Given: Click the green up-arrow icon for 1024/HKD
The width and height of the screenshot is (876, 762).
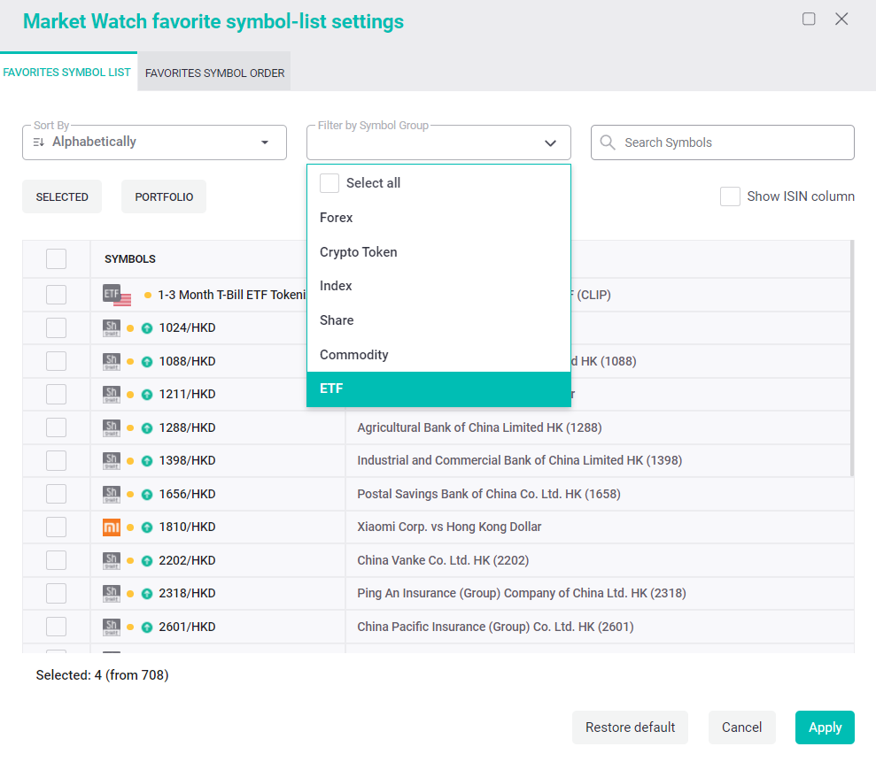Looking at the screenshot, I should pos(147,328).
